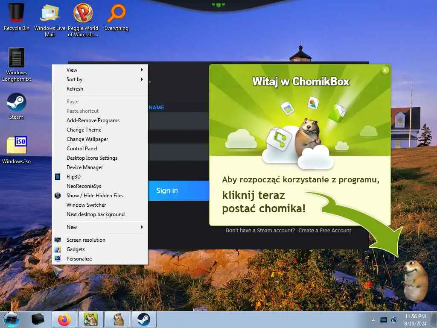This screenshot has height=328, width=437.
Task: Open Control Panel from context menu
Action: (100, 149)
